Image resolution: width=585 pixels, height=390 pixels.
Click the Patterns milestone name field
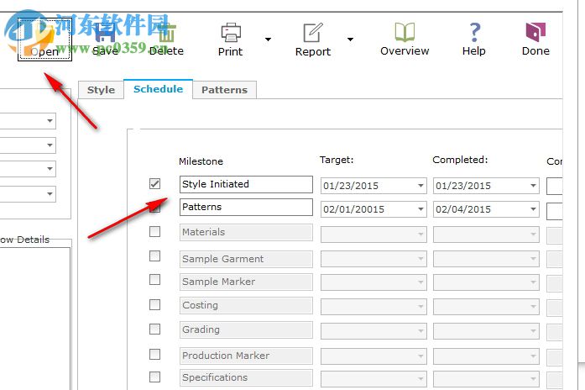245,207
